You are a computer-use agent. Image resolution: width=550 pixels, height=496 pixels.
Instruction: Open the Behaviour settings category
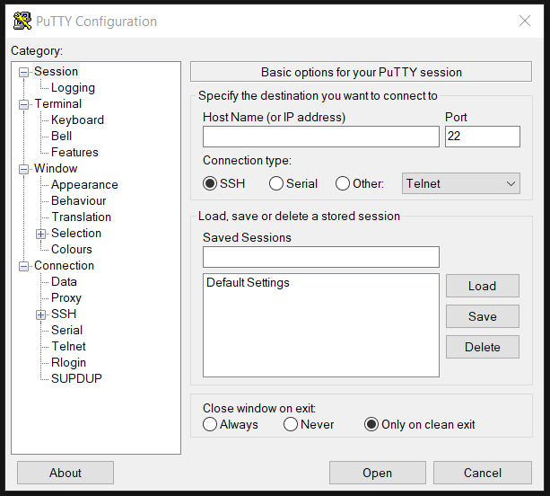(79, 200)
